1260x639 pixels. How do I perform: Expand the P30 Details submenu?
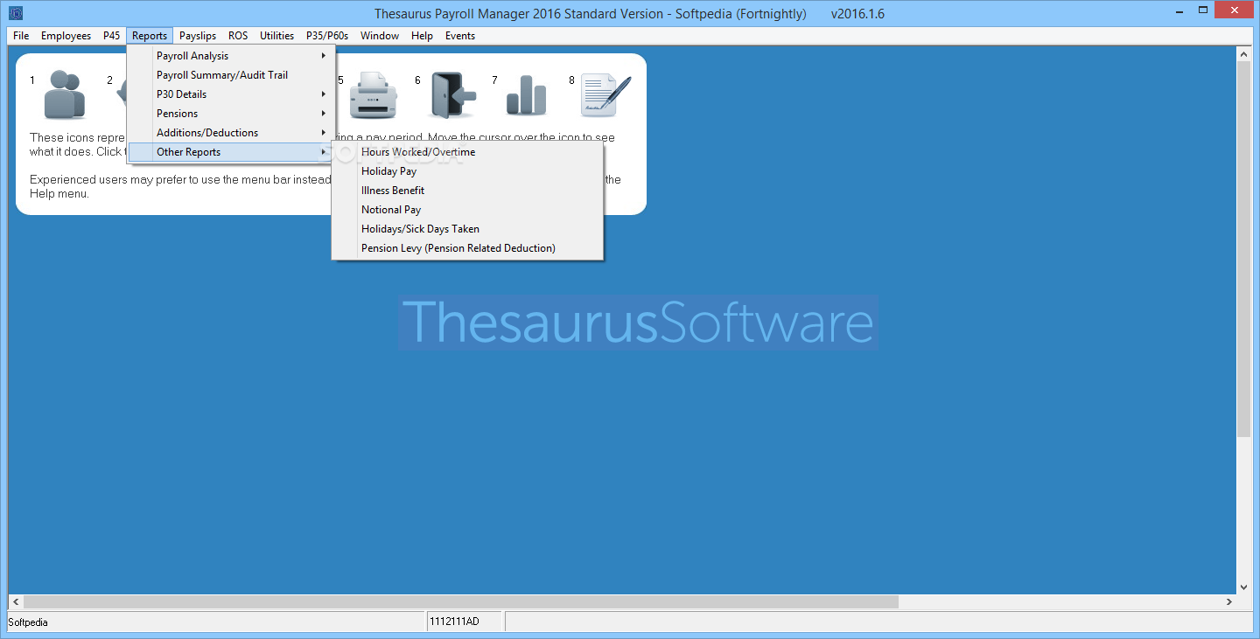231,94
